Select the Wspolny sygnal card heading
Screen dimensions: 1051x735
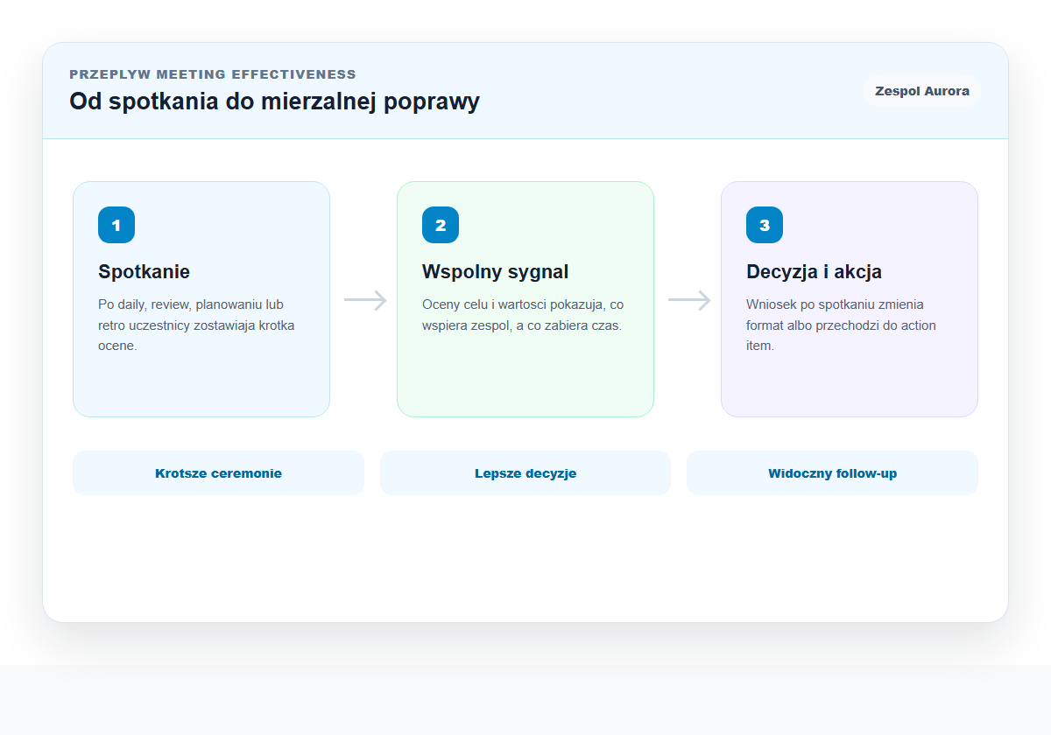(495, 271)
